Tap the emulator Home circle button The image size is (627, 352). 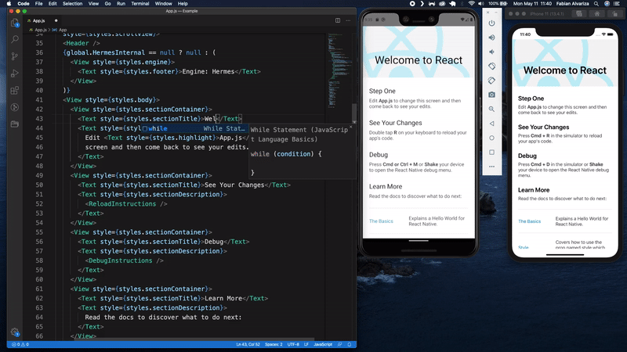pyautogui.click(x=492, y=138)
